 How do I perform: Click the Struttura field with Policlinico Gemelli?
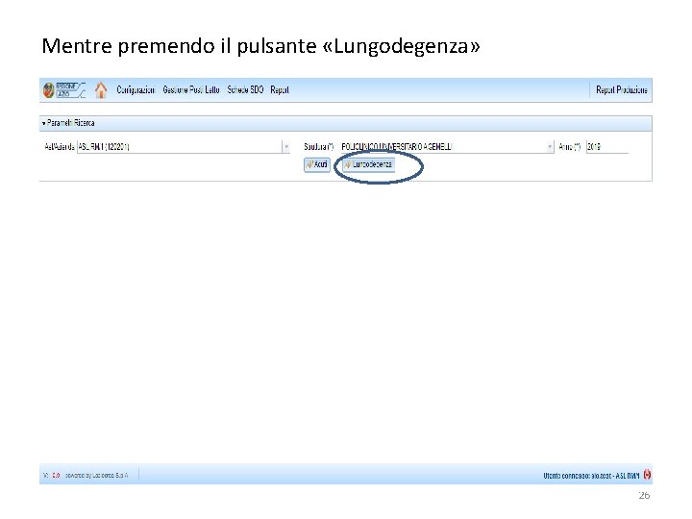pos(443,147)
